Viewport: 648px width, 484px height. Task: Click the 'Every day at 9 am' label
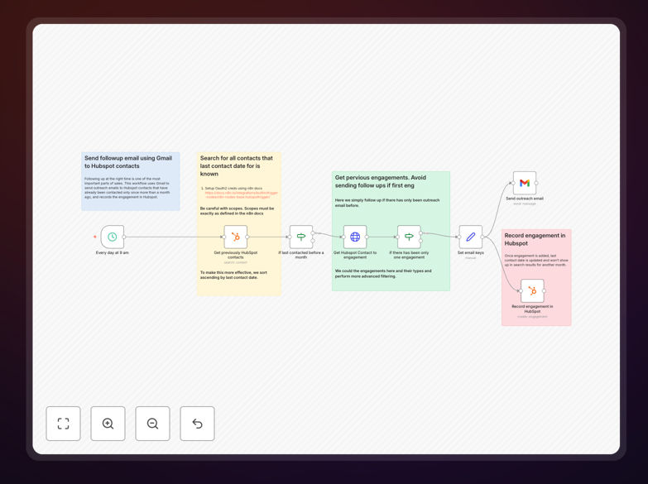tap(113, 252)
